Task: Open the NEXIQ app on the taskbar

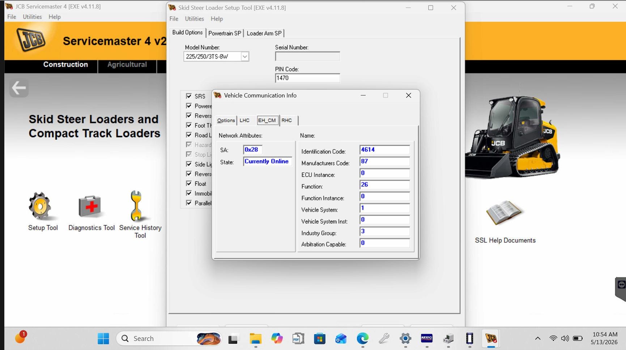Action: tap(427, 338)
